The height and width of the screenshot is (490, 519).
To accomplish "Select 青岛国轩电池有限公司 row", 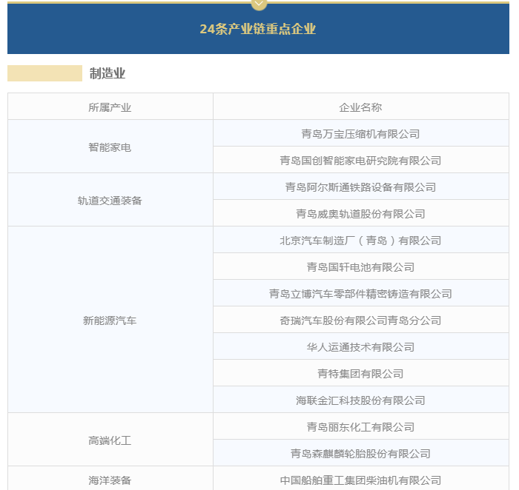I will [361, 266].
